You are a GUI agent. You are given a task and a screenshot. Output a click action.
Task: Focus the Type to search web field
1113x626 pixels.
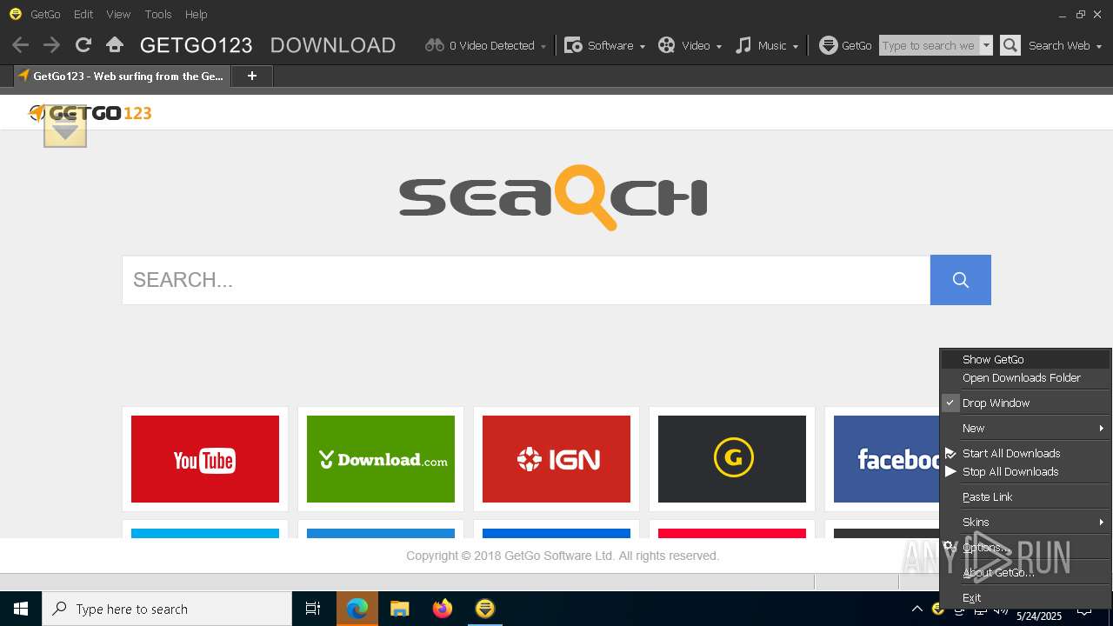pyautogui.click(x=930, y=45)
